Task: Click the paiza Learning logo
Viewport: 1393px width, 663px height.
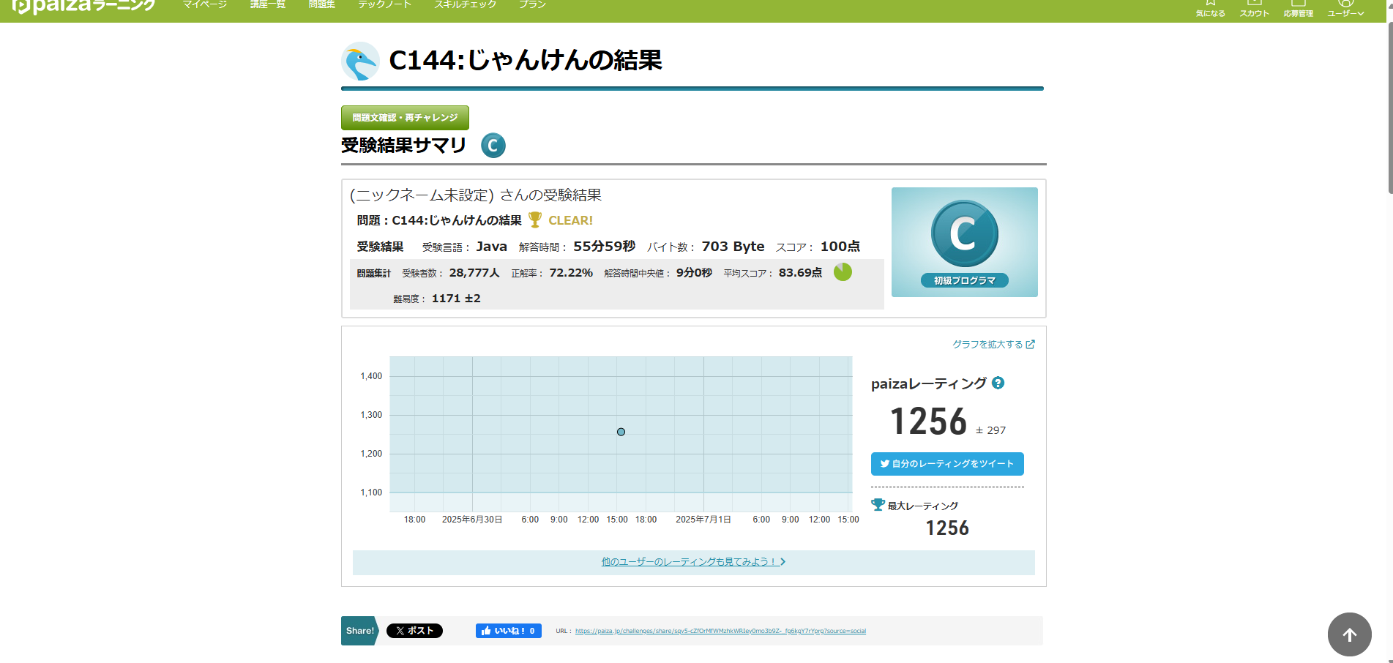Action: pos(83,6)
